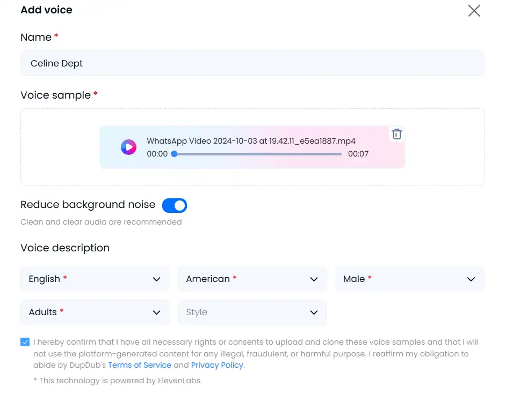Open the Adults age dropdown
Screen dimensions: 506x402
[95, 312]
